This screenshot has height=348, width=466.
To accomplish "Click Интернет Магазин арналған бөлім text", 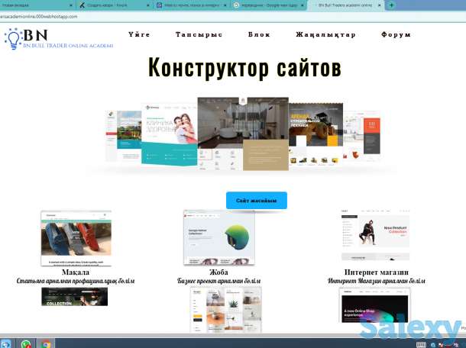I will tap(377, 281).
